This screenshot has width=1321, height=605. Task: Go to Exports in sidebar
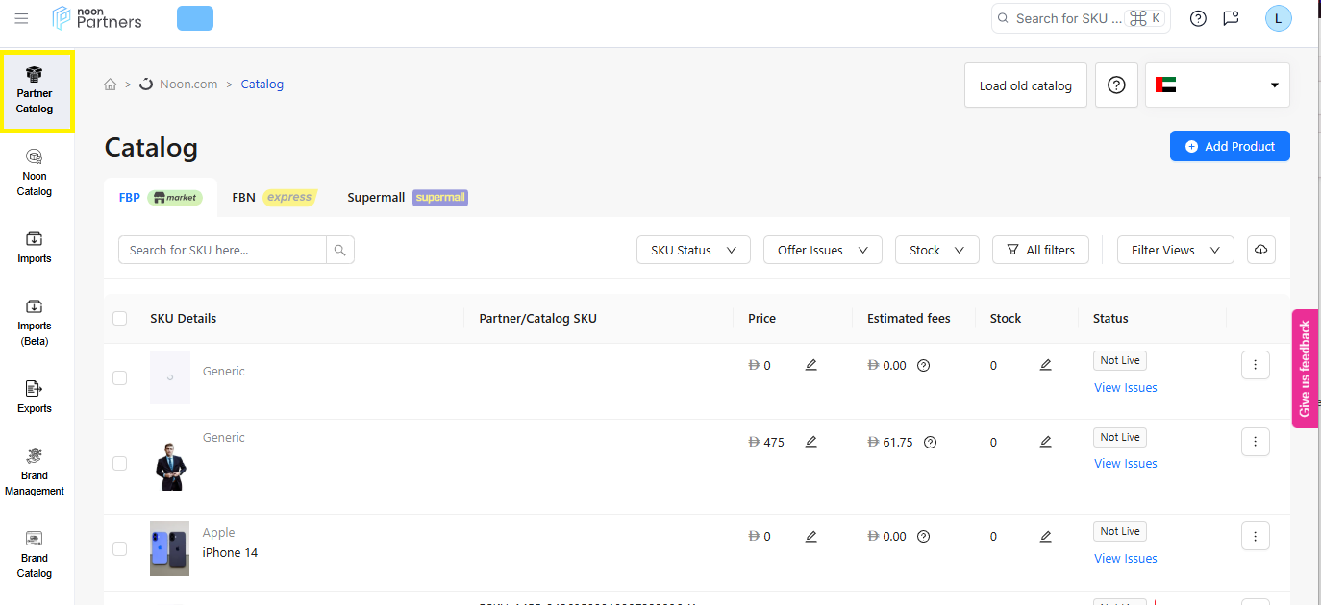35,398
